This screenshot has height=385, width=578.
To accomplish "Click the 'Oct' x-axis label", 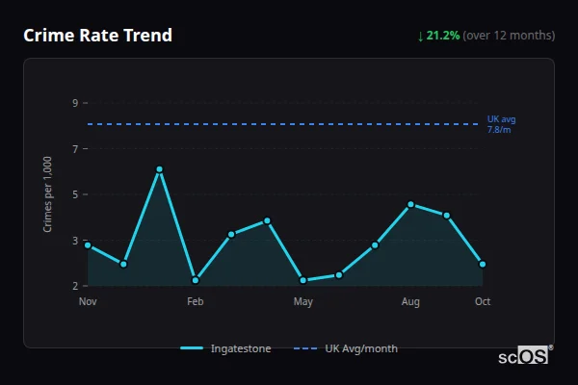I will click(x=483, y=301).
